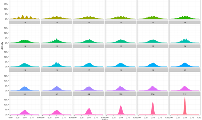Click the facet label 30
The height and width of the screenshot is (120, 202).
185,70
